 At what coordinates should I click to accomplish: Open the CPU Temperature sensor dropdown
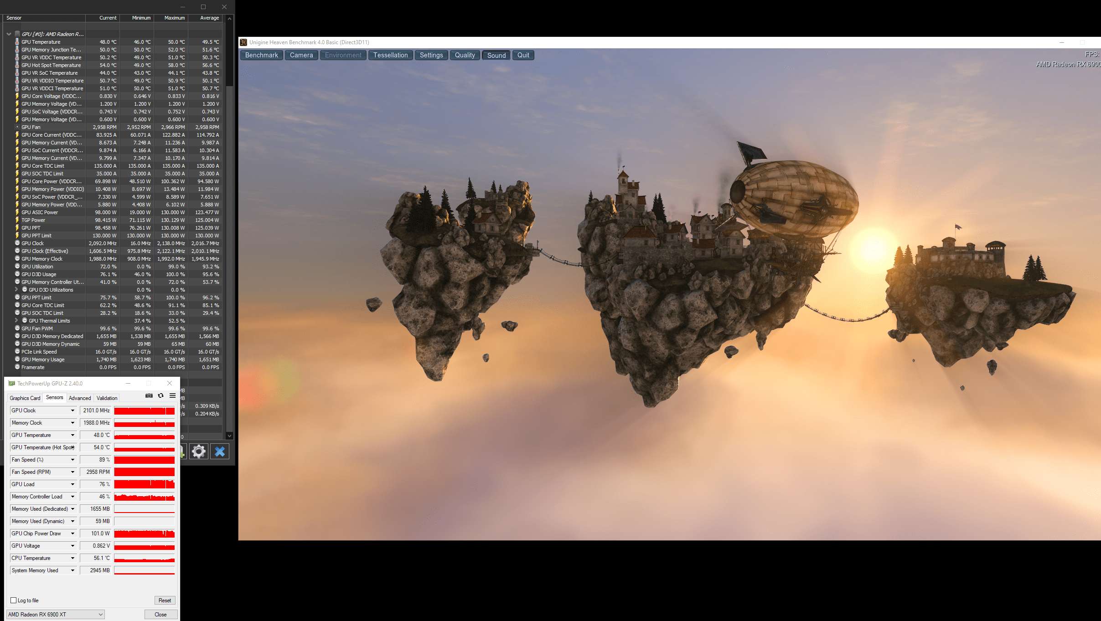pyautogui.click(x=72, y=558)
